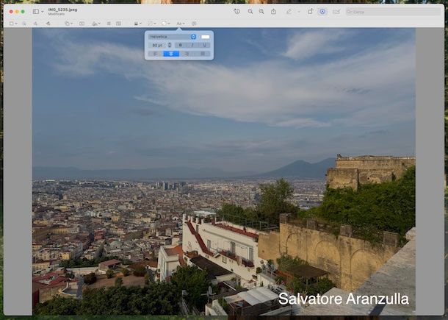The image size is (448, 320).
Task: Click the image description annotate icon
Action: (x=195, y=24)
